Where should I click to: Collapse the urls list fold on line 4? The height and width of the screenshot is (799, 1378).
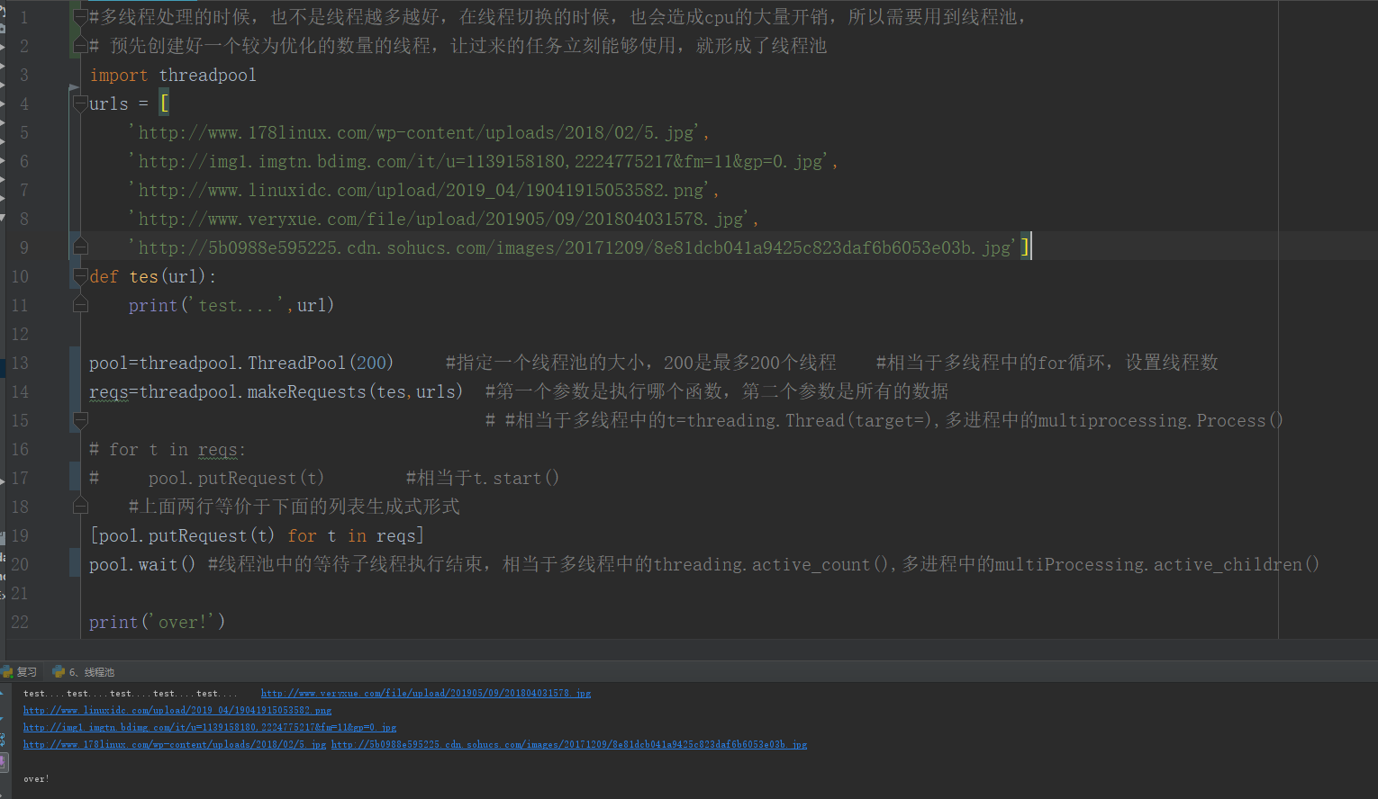coord(80,103)
